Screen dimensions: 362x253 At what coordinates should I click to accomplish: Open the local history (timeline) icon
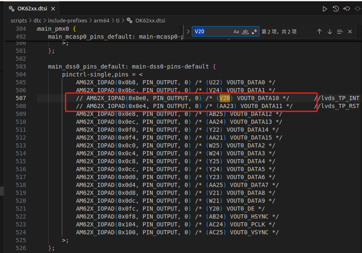click(x=336, y=8)
